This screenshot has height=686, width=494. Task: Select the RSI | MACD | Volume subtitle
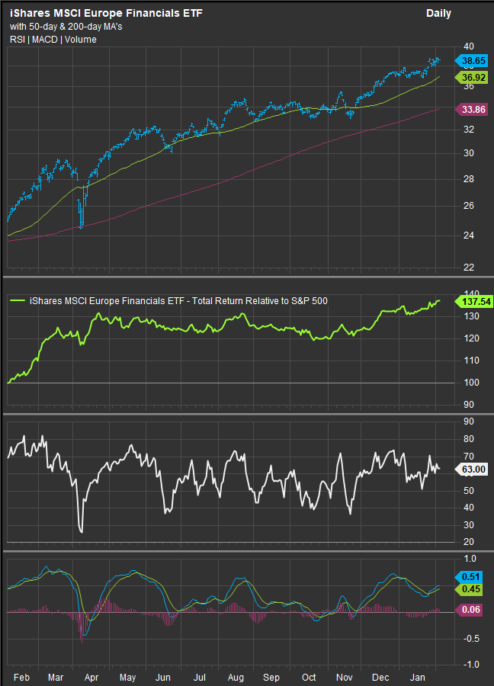point(53,39)
